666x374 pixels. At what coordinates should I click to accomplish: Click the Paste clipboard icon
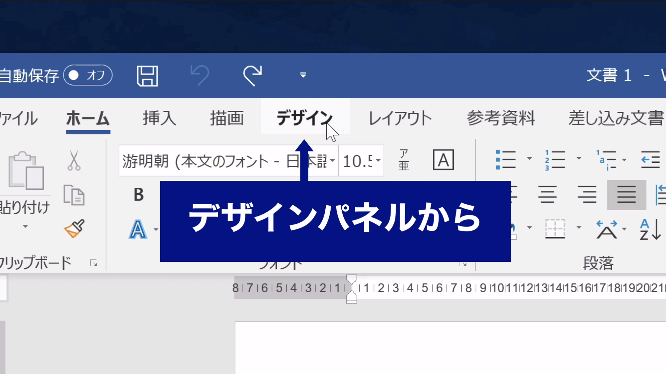click(x=26, y=170)
